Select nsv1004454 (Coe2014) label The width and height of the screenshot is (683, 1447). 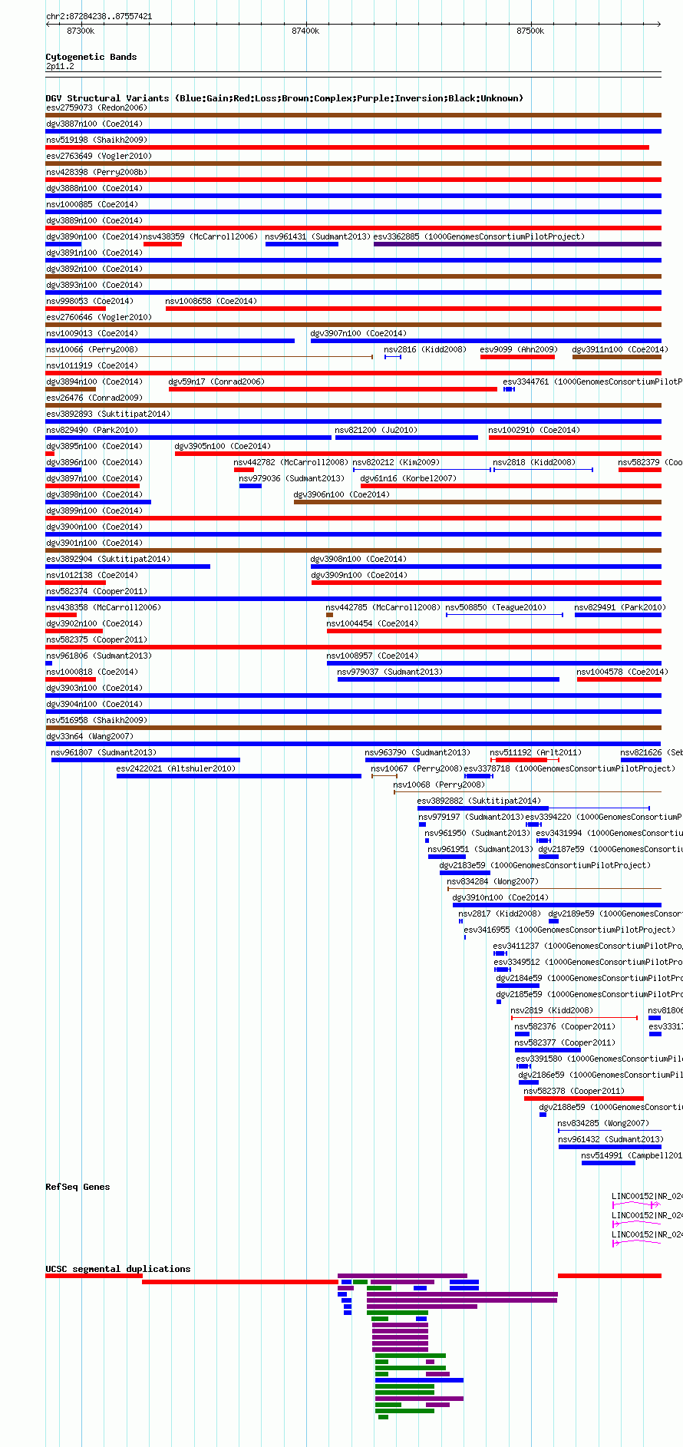(x=372, y=623)
